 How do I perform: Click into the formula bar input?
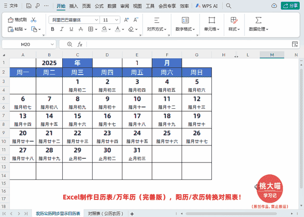click(189, 44)
